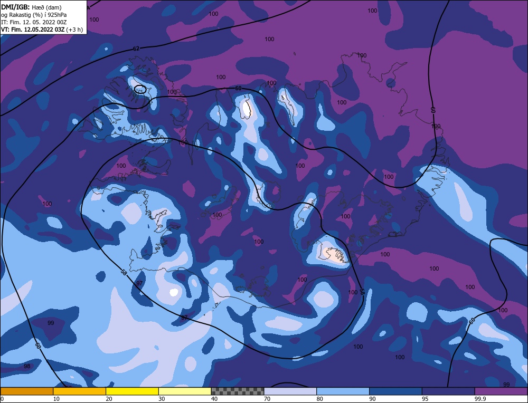Image resolution: width=528 pixels, height=403 pixels.
Task: Click the medium blue 90–95 legend swatch
Action: [395, 391]
